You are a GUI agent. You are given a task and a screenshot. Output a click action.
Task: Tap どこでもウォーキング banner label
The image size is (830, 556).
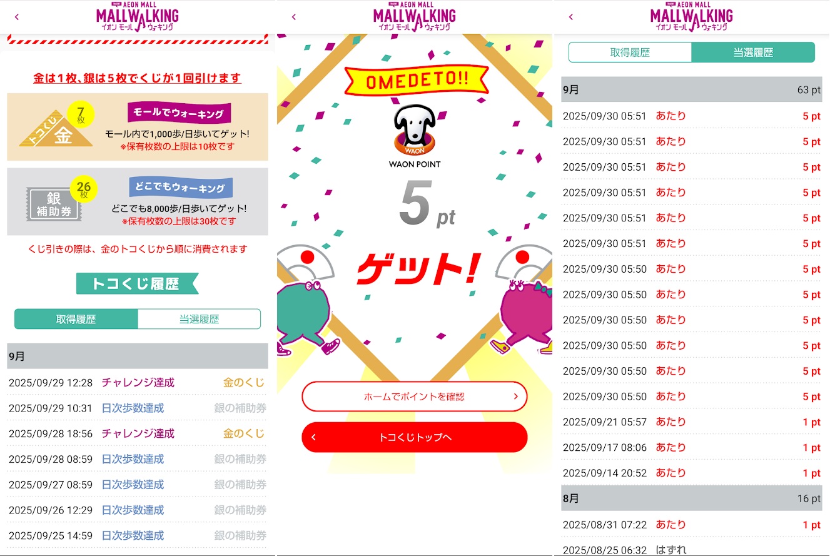click(181, 188)
